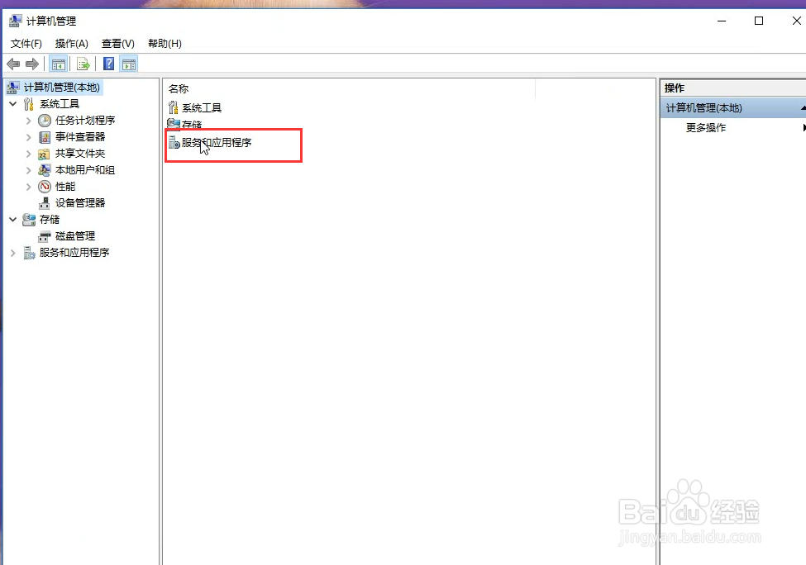Click the 服务和应用程序 icon in center list
The width and height of the screenshot is (806, 565).
click(x=174, y=142)
